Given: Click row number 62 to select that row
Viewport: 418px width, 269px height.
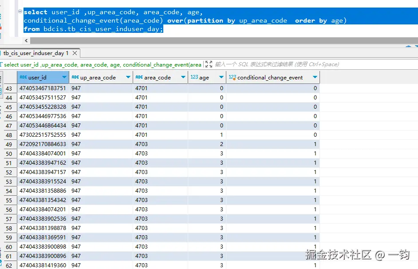Looking at the screenshot, I should (10, 265).
